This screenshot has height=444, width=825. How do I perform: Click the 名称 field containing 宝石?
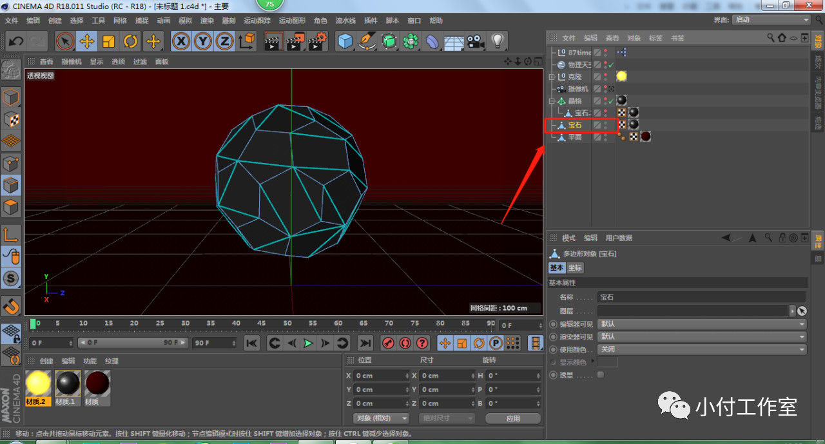[701, 297]
